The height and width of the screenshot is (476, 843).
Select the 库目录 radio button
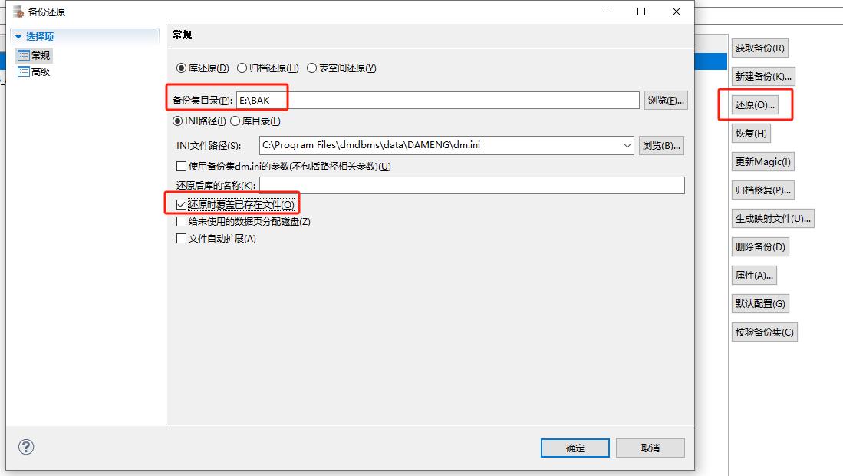(236, 121)
